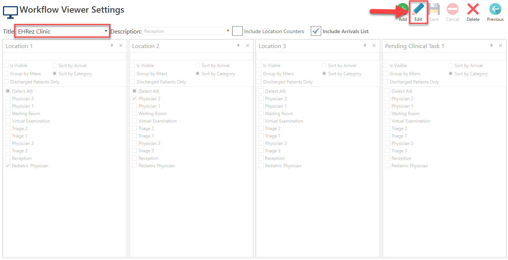Click the text box under Location 2 header
508x260 pixels.
click(x=191, y=56)
